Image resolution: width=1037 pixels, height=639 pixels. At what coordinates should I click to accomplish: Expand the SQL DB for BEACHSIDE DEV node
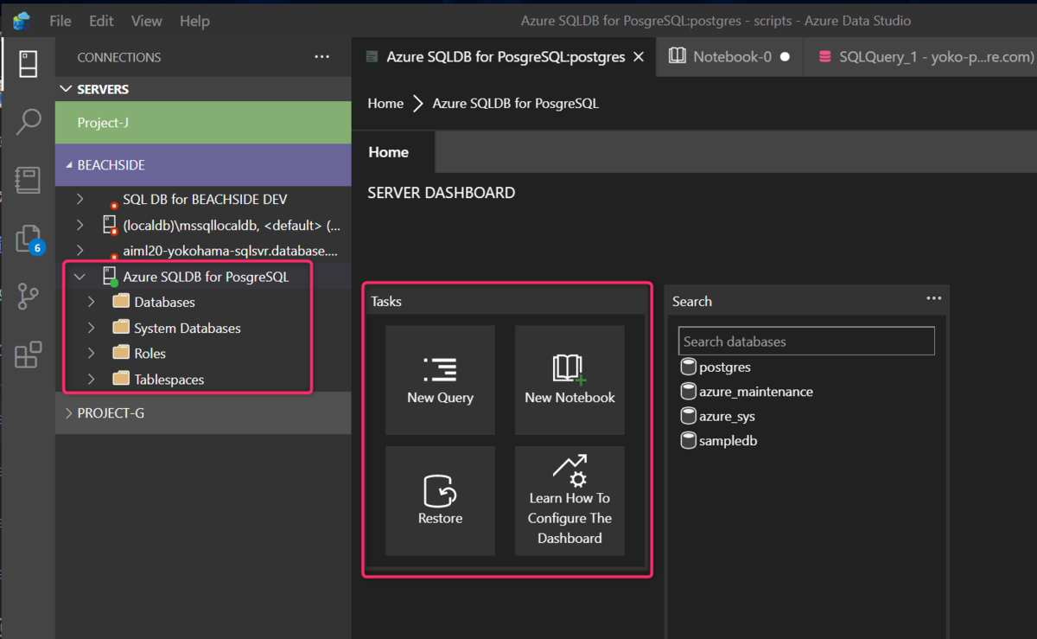coord(80,199)
